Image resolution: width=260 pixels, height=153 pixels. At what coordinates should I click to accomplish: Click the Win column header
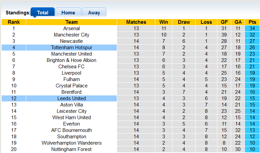(x=164, y=22)
